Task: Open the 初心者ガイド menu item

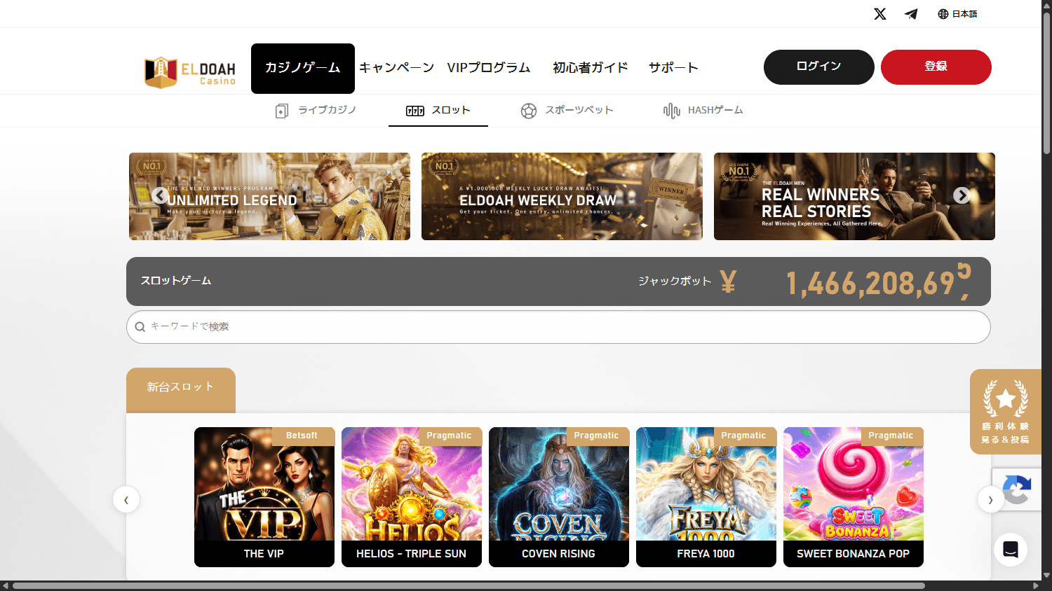Action: [x=591, y=68]
